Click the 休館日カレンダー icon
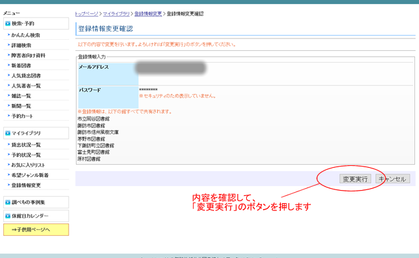 (x=8, y=216)
